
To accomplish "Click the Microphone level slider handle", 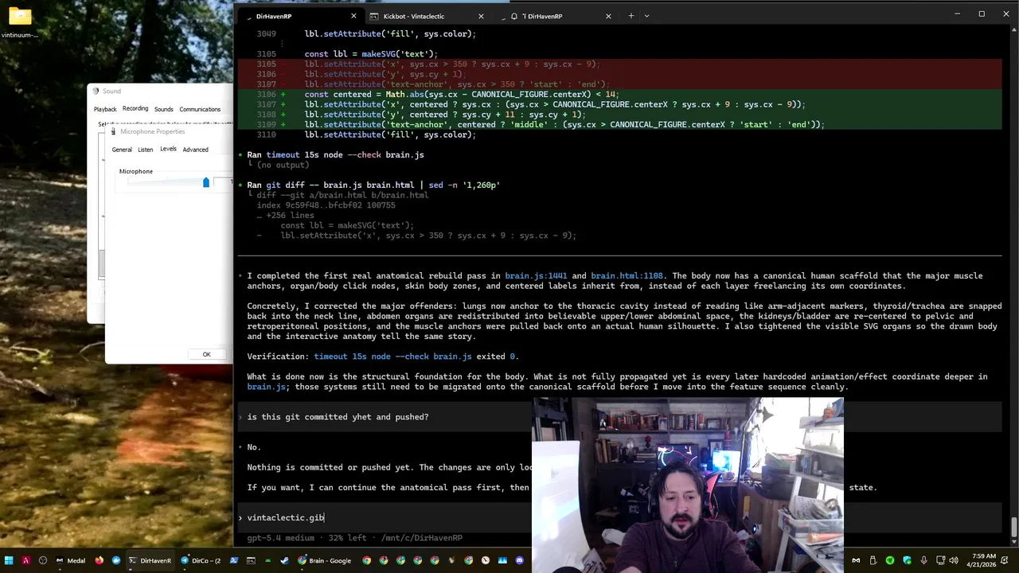I will [206, 183].
